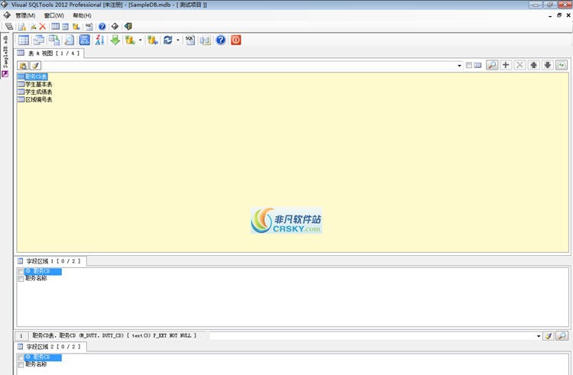Click the broom clear button beside table filter
The image size is (573, 375).
click(35, 66)
